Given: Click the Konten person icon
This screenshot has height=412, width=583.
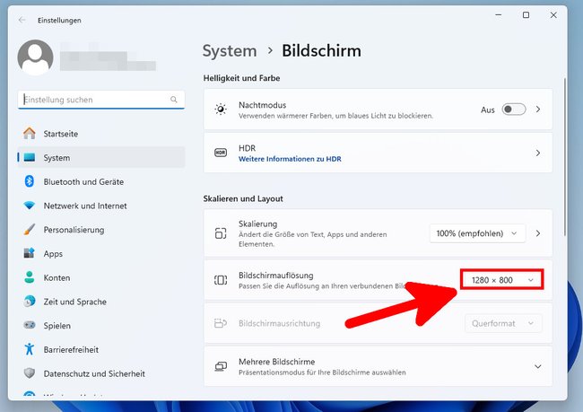Looking at the screenshot, I should pos(30,277).
